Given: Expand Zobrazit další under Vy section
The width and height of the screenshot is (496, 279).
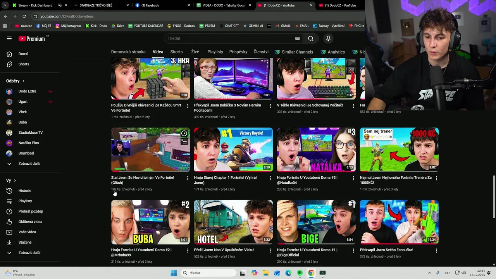Looking at the screenshot, I should [x=30, y=253].
